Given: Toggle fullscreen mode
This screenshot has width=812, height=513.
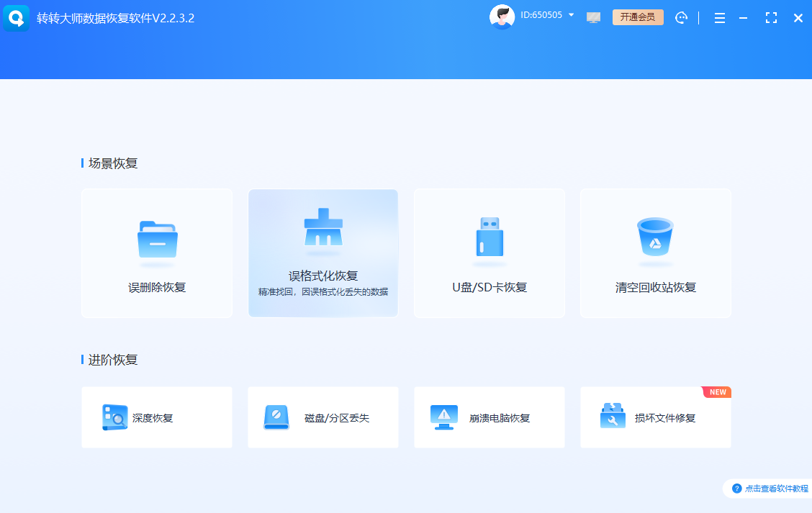Looking at the screenshot, I should [771, 17].
